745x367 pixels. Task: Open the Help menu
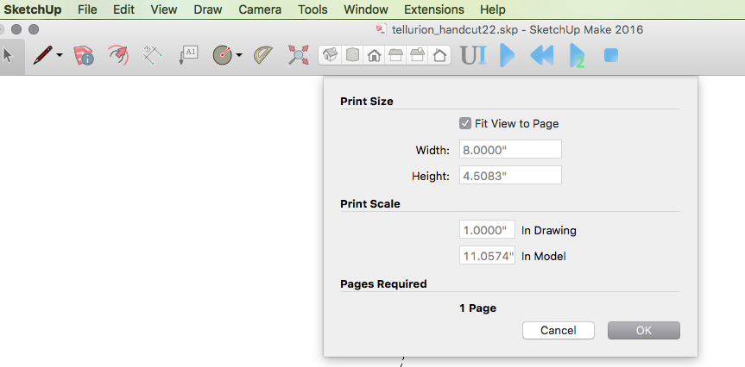point(493,9)
